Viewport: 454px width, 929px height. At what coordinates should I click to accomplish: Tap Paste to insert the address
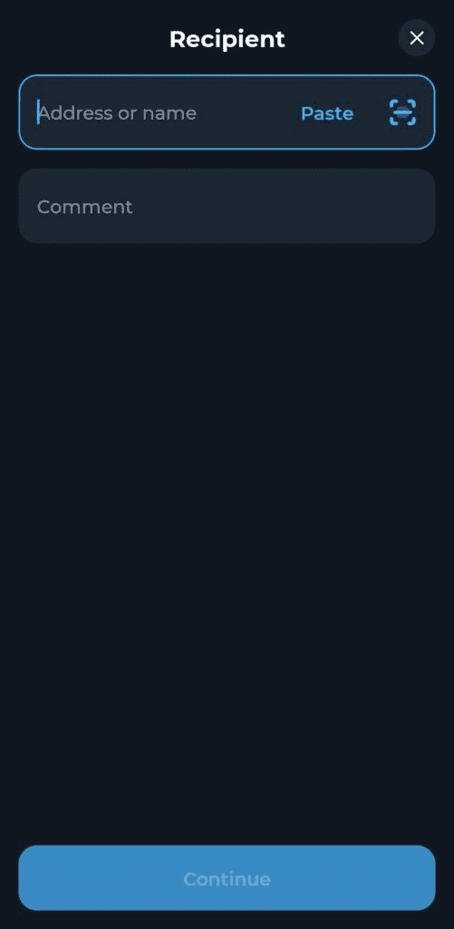(327, 113)
